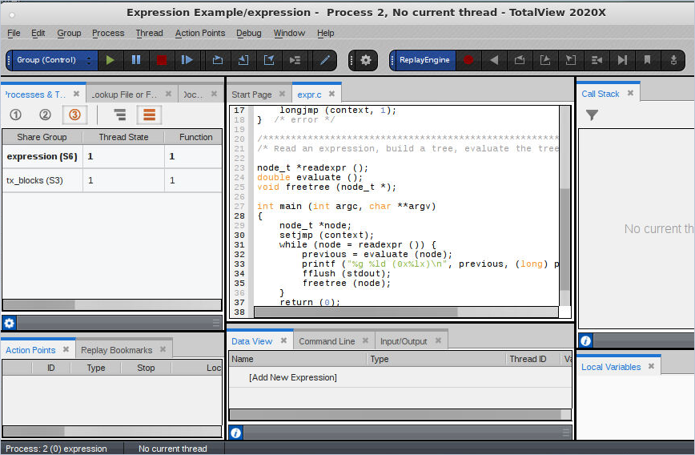The image size is (695, 455).
Task: Click the green Go button in toolbar
Action: 110,60
